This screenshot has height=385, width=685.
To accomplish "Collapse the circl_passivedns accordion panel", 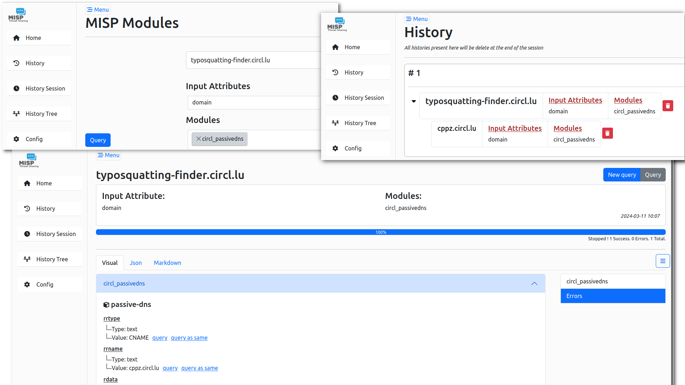I will pos(534,283).
